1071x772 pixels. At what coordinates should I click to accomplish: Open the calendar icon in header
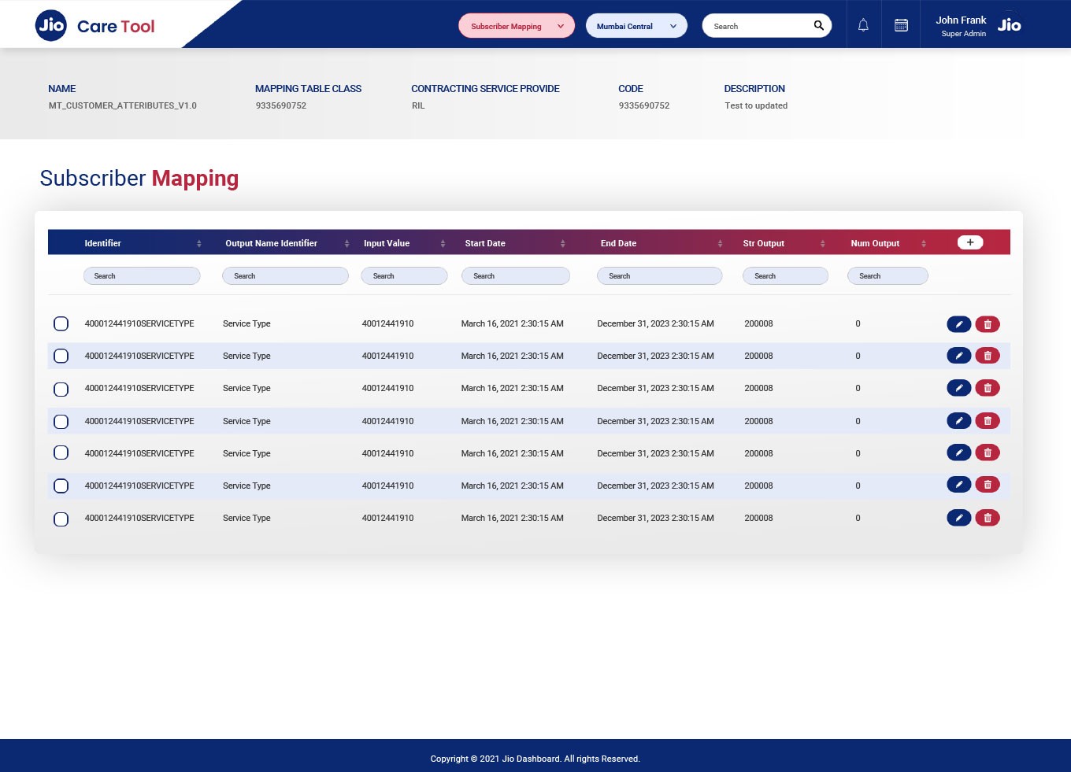pos(901,25)
